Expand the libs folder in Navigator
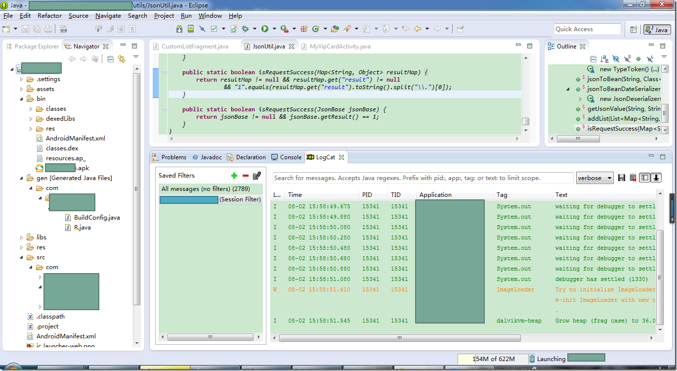Screen dimensions: 677x371 point(21,237)
